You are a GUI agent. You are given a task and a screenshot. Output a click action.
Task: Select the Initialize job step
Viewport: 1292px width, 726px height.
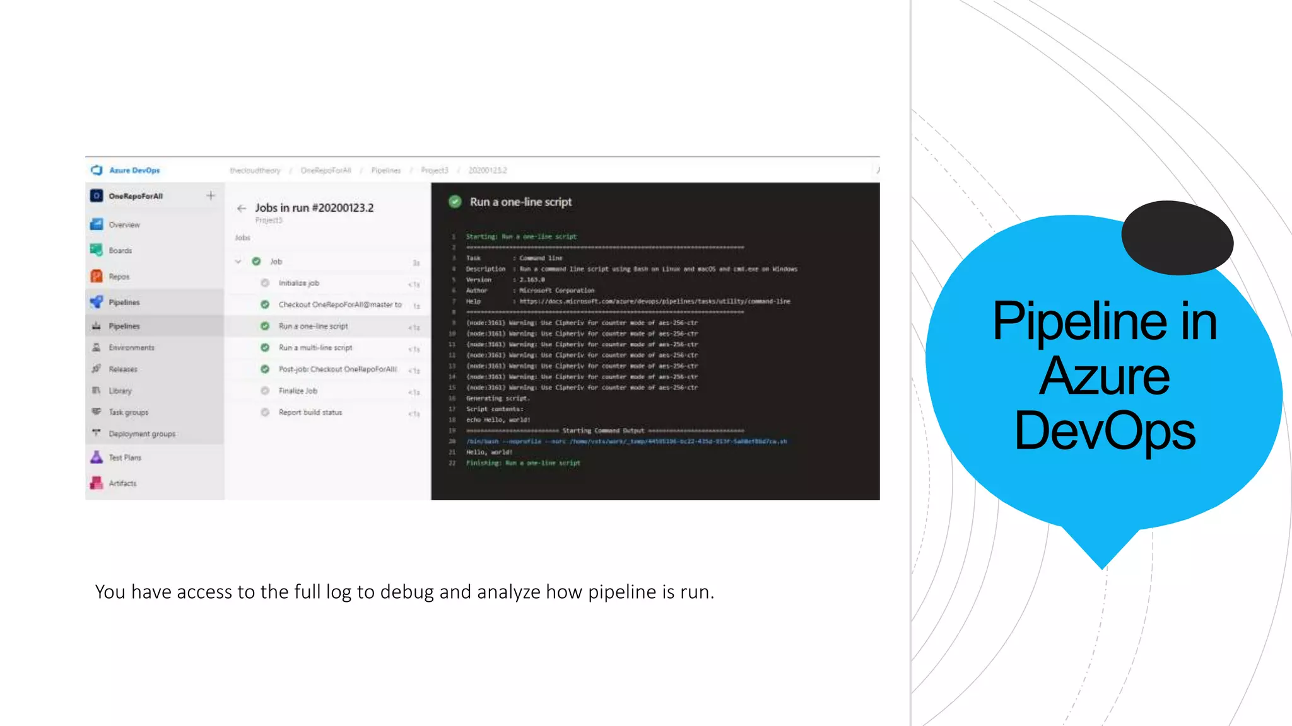coord(327,283)
